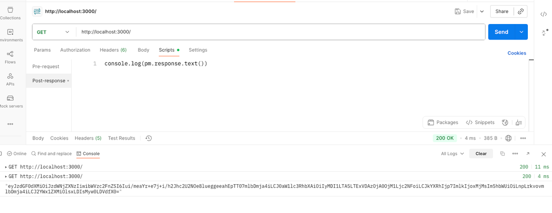This screenshot has height=213, width=552.
Task: Open the All Logs filter dropdown
Action: [x=452, y=154]
